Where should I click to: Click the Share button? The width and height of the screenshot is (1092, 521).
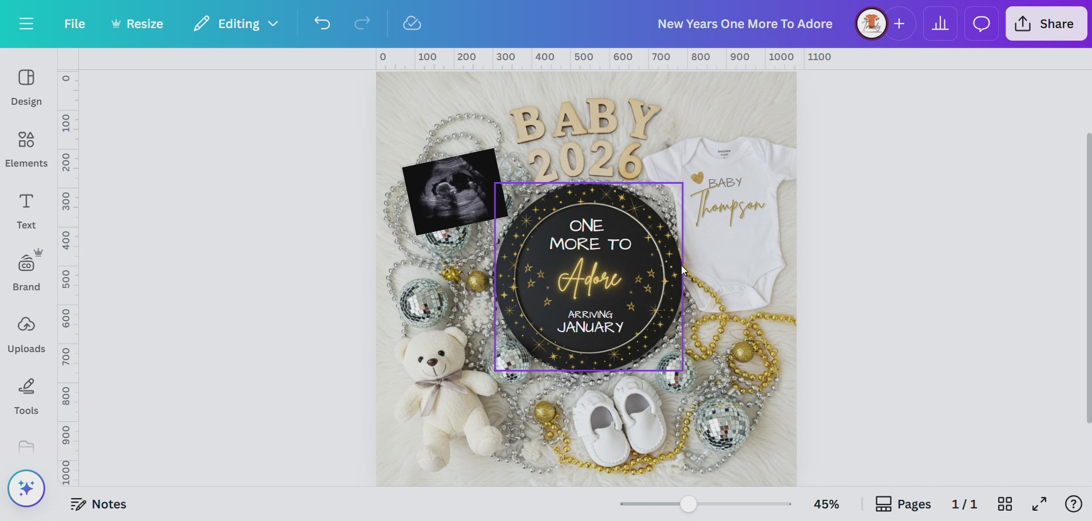point(1046,23)
